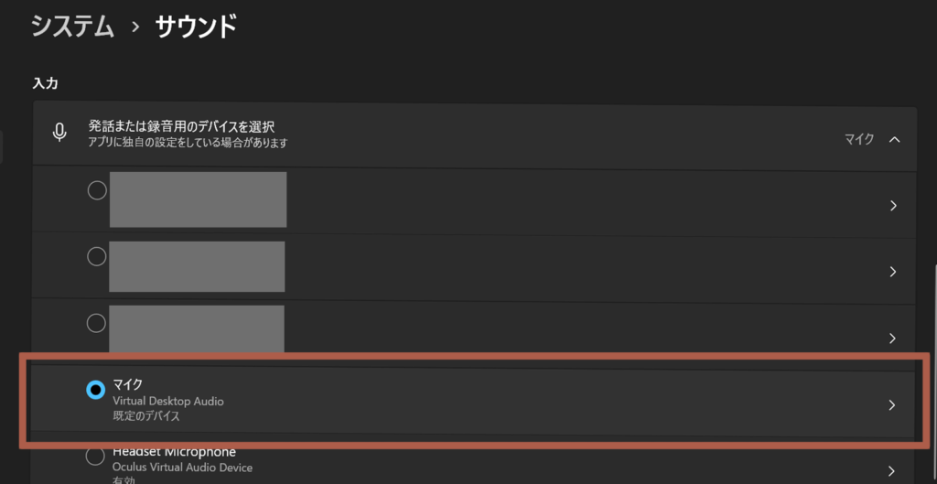Image resolution: width=937 pixels, height=484 pixels.
Task: Click the マイク label beside the collapse chevron
Action: 858,139
